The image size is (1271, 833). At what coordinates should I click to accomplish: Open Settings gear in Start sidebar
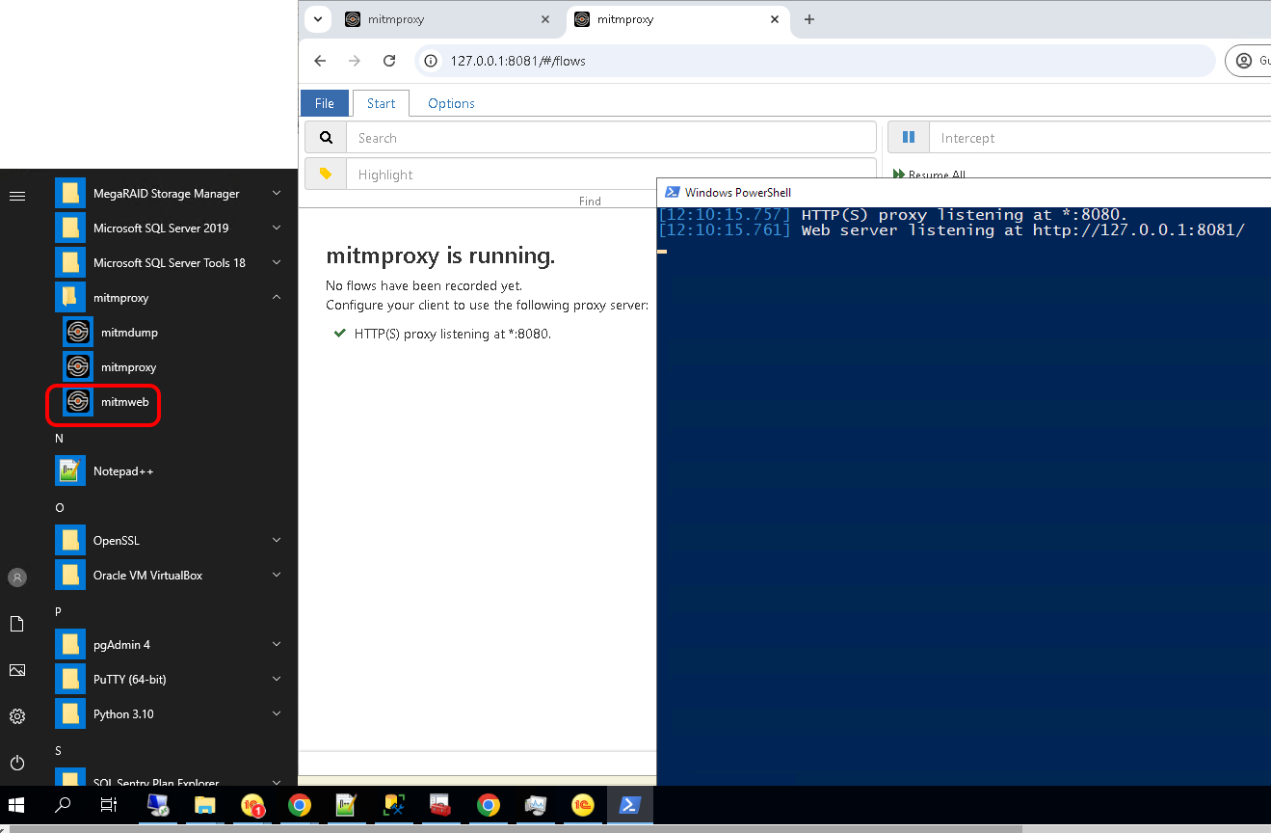(x=17, y=716)
